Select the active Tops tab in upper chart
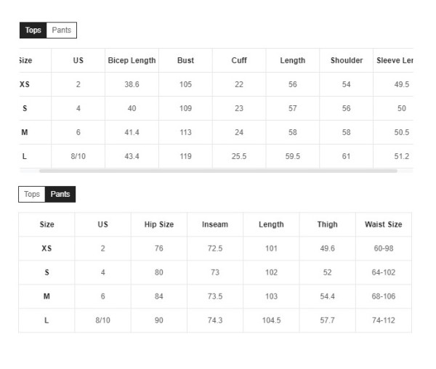436x369 pixels. click(33, 30)
